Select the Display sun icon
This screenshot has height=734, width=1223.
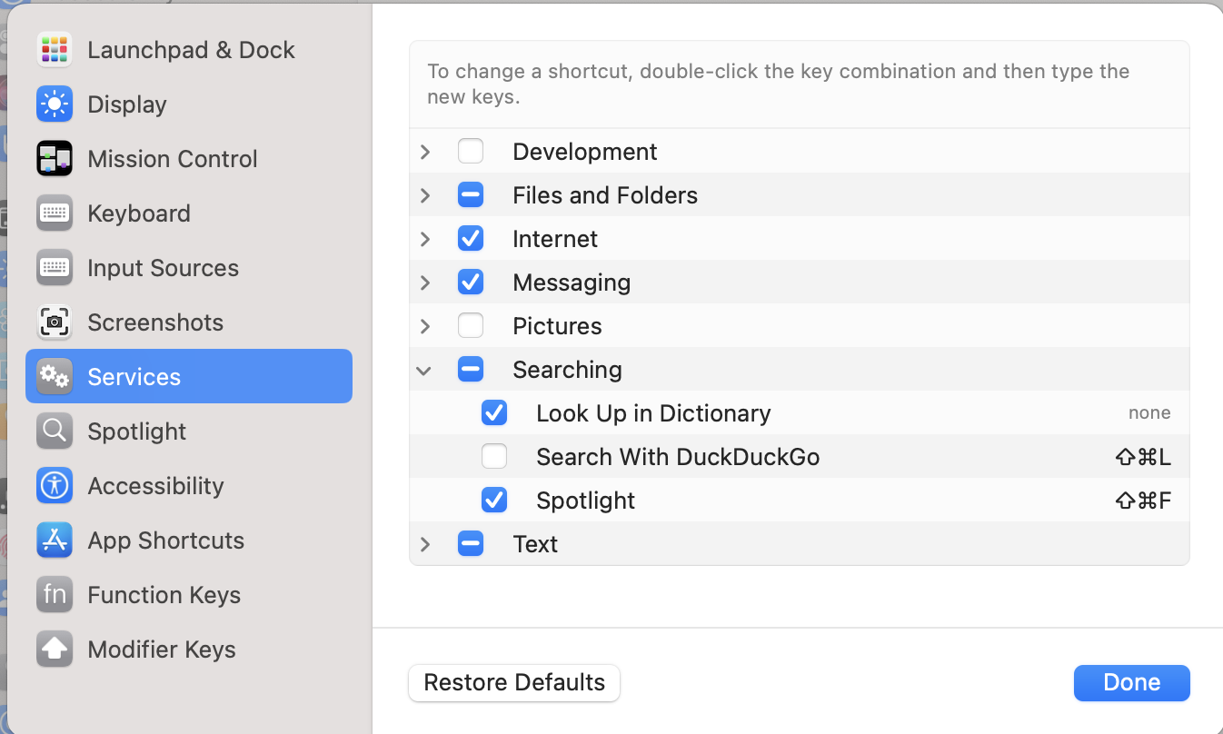coord(55,104)
